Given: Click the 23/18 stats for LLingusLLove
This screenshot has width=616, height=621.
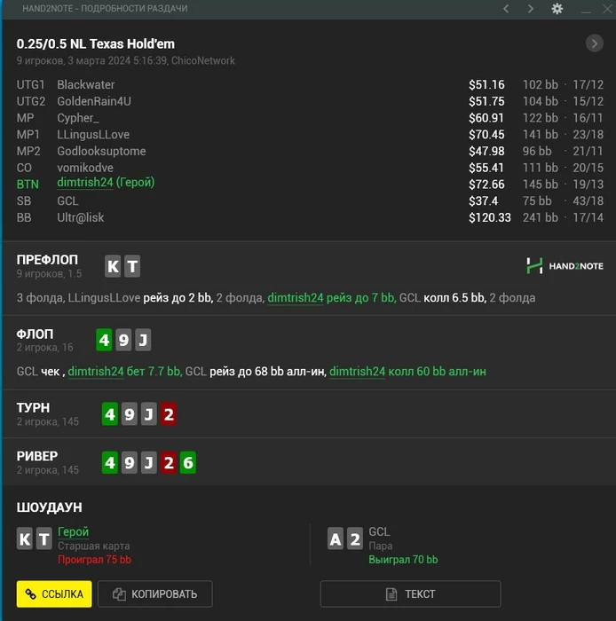Looking at the screenshot, I should pyautogui.click(x=588, y=135).
